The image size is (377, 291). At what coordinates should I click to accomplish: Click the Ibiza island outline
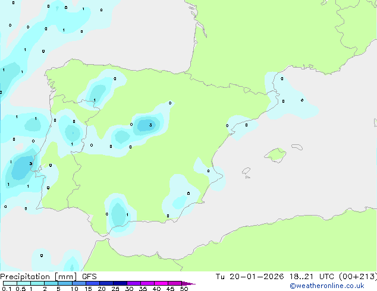tap(246, 171)
